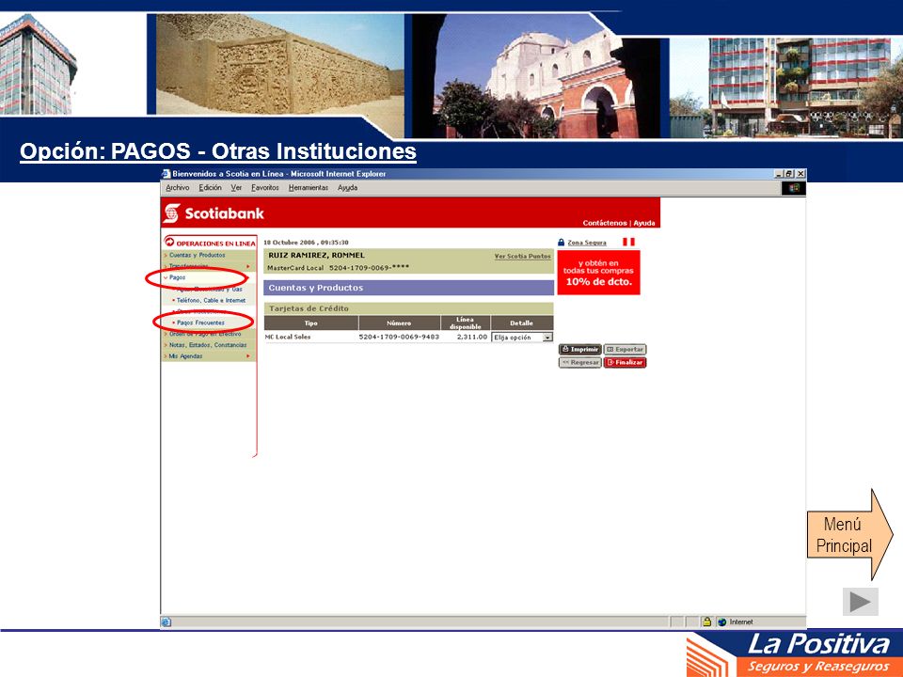The width and height of the screenshot is (903, 677).
Task: Click the Ayuda link in red header
Action: pos(643,223)
